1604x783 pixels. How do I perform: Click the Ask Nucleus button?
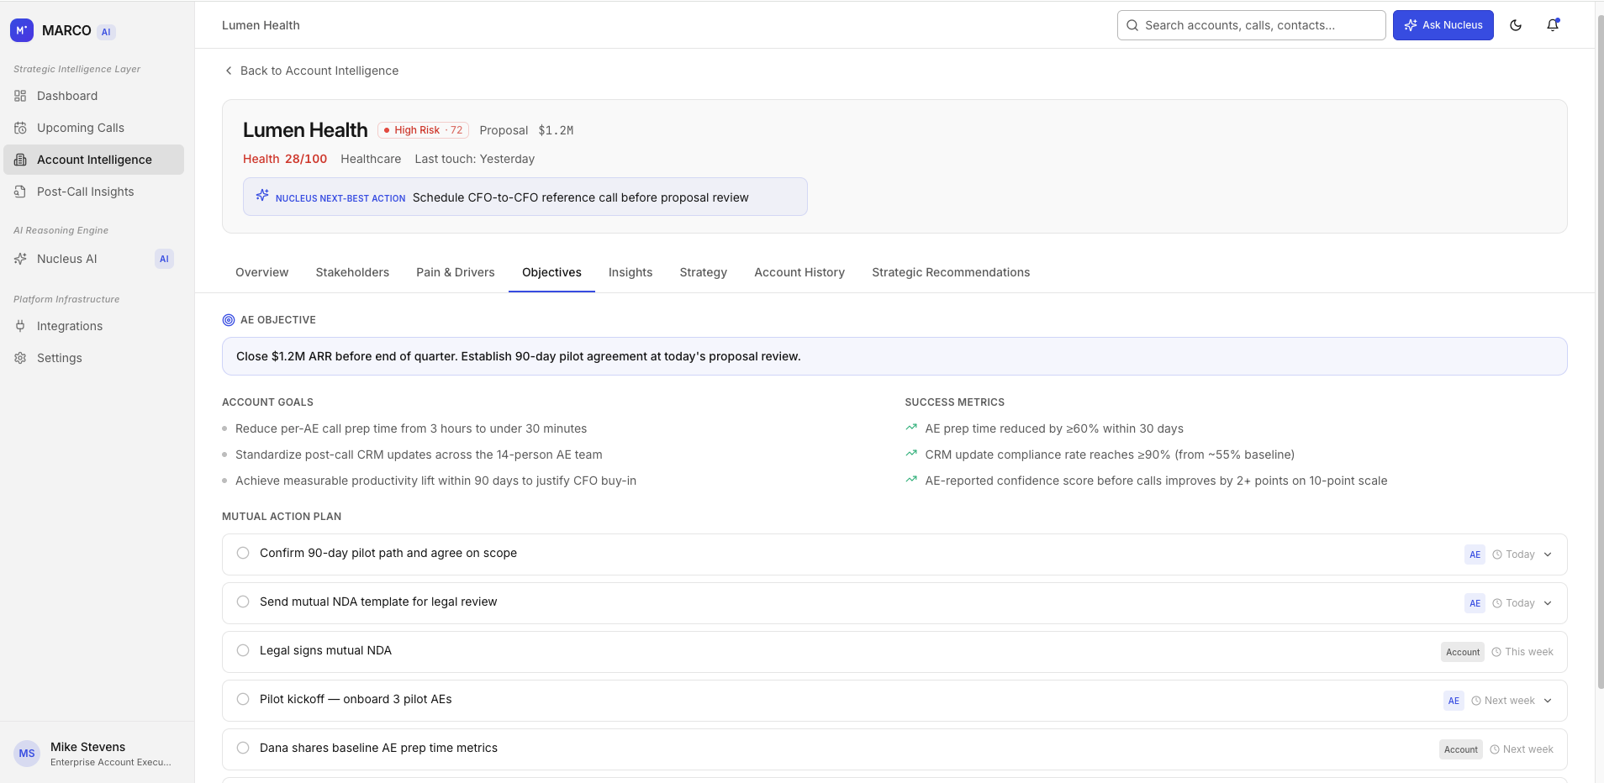click(x=1443, y=25)
